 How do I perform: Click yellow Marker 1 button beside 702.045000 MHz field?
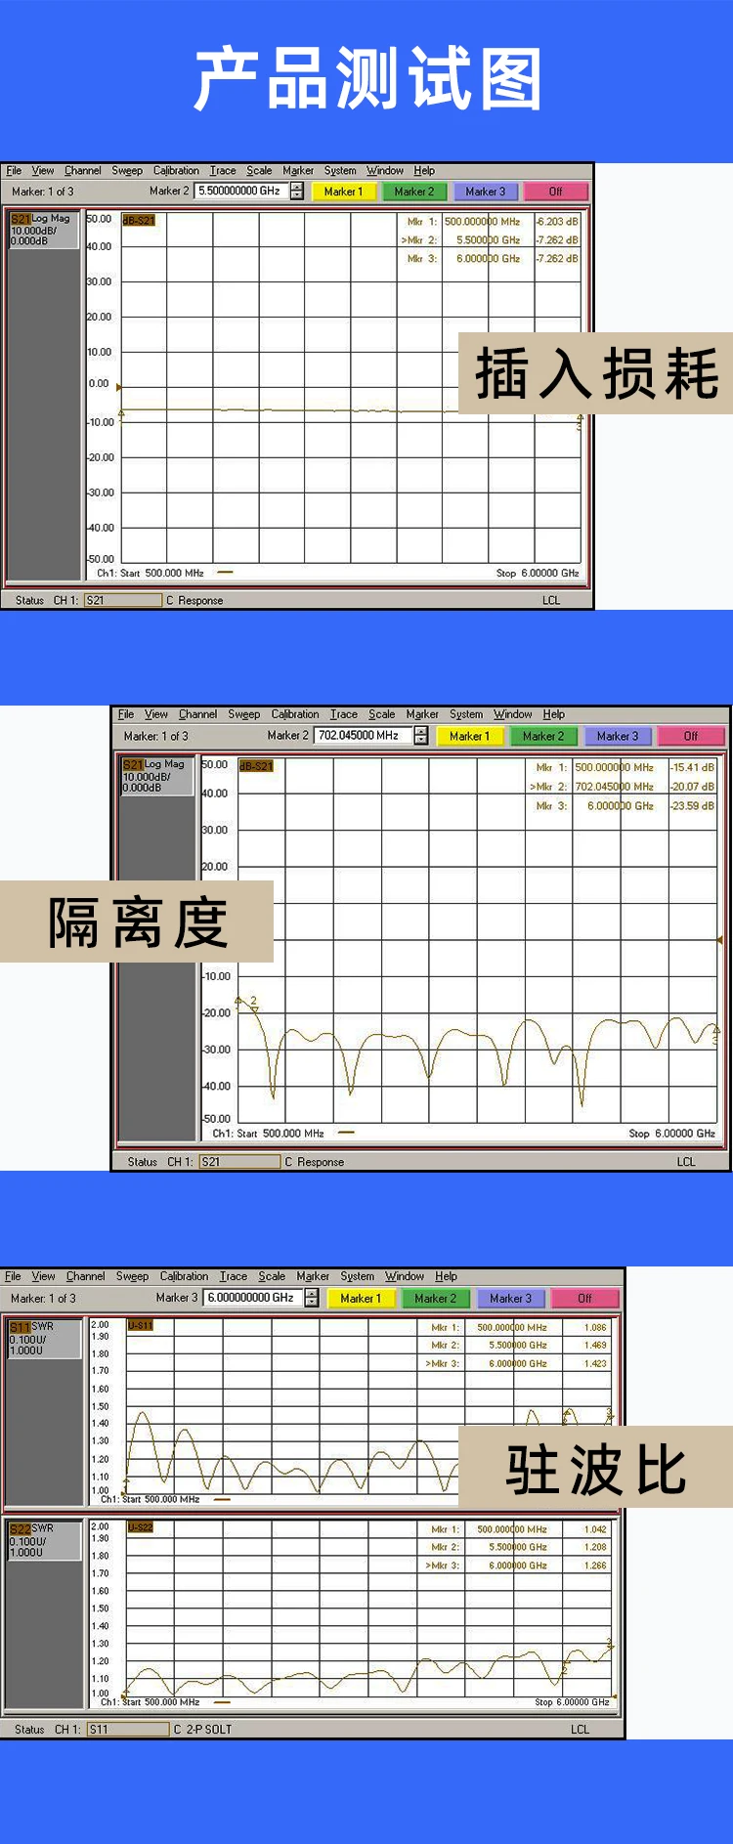(470, 736)
